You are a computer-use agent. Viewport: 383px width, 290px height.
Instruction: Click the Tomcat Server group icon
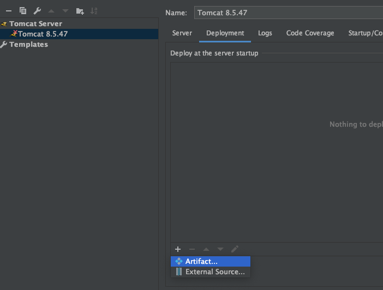pos(4,24)
